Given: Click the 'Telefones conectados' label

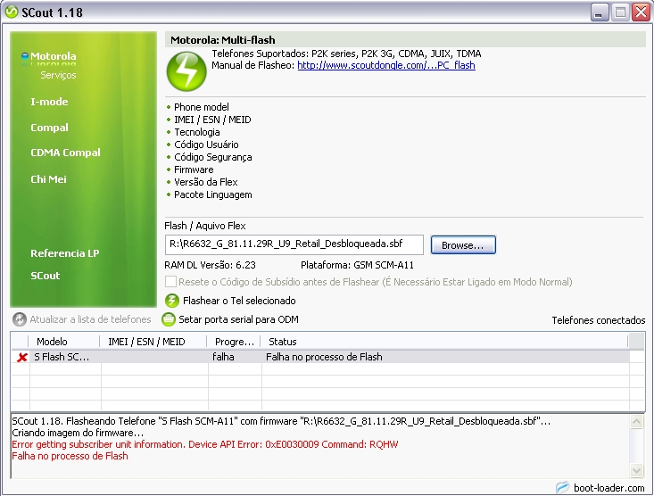Looking at the screenshot, I should [x=599, y=320].
